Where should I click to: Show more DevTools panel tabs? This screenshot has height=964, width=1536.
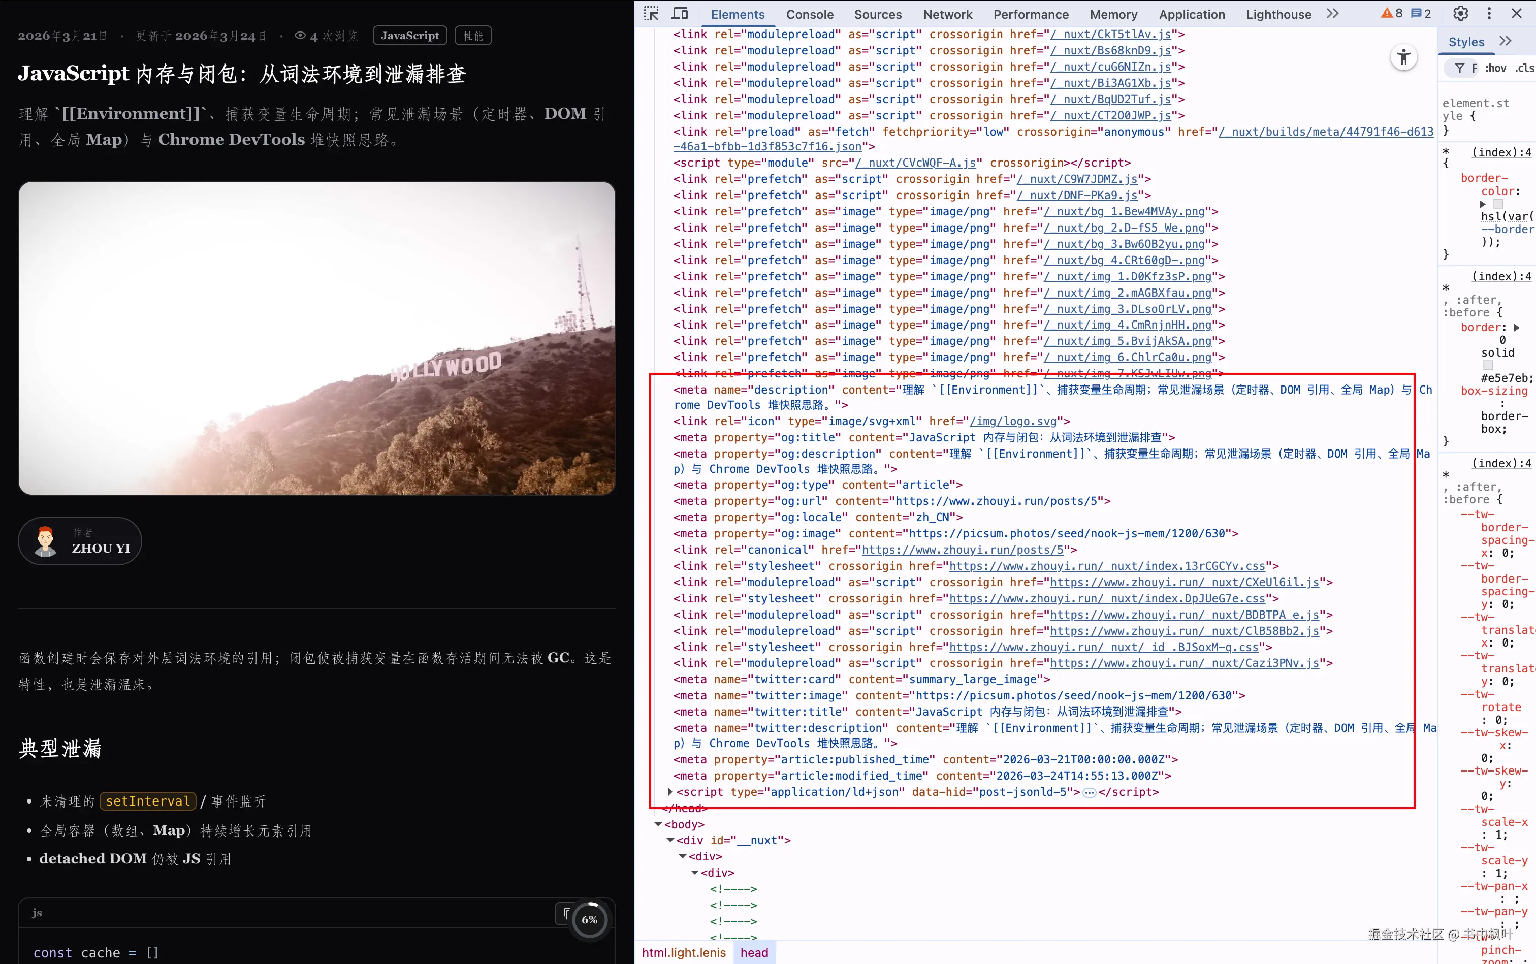[1333, 13]
